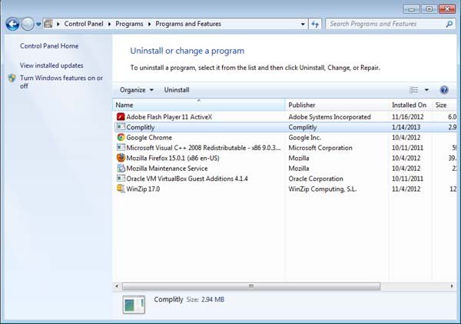Click publisher Microsoft Corporation

(320, 148)
